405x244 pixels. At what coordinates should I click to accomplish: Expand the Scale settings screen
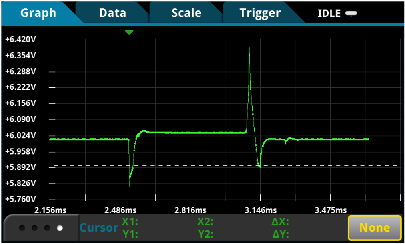tap(186, 13)
